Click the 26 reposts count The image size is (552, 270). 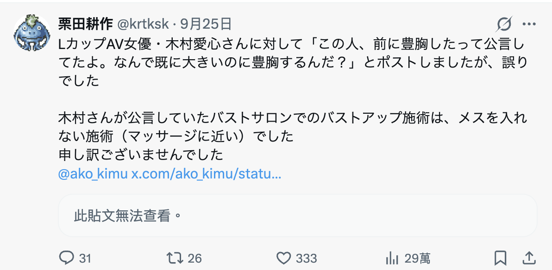click(x=194, y=259)
